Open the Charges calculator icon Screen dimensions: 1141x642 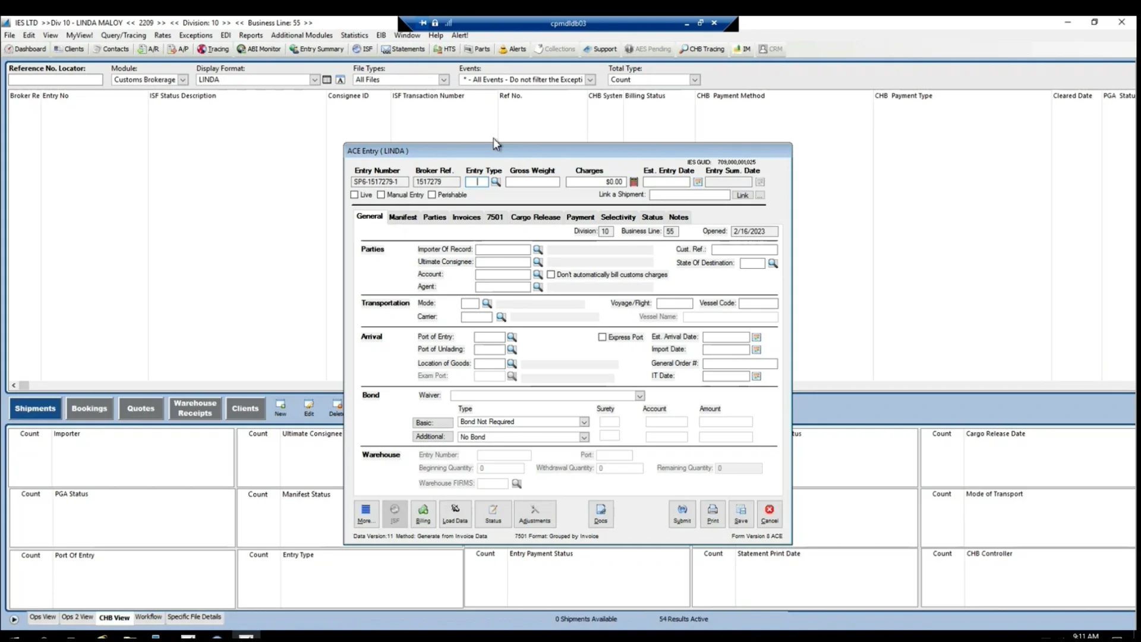click(x=634, y=182)
